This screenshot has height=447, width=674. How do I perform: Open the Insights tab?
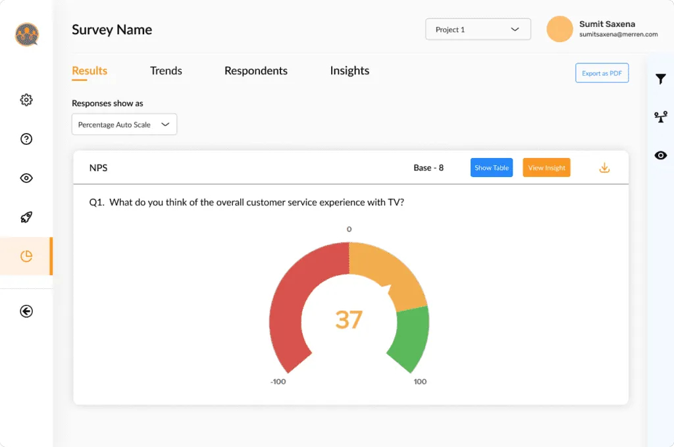[x=350, y=71]
